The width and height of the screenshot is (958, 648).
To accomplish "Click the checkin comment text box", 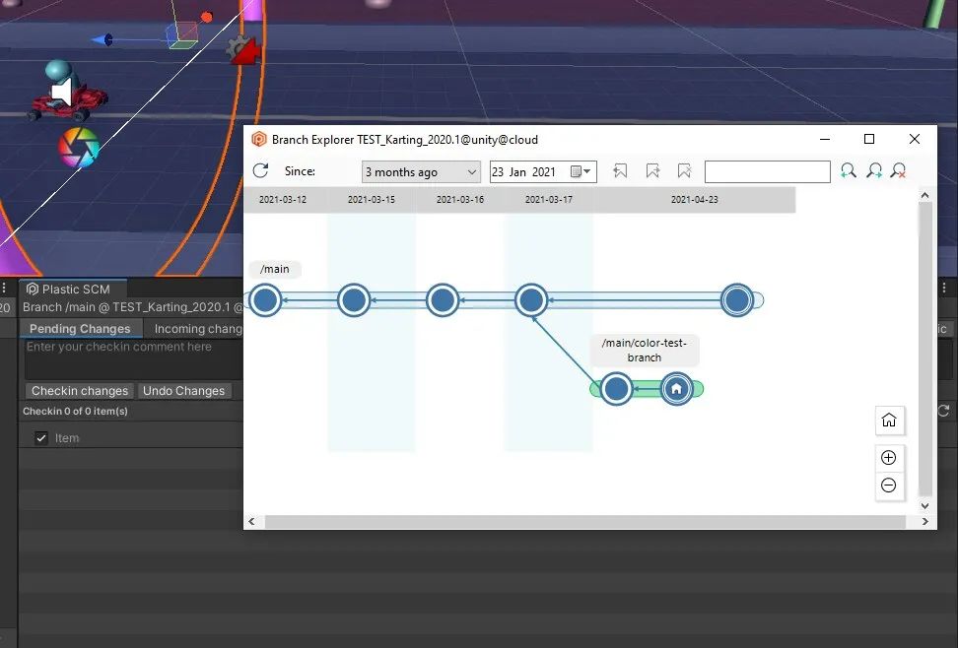I will [133, 359].
